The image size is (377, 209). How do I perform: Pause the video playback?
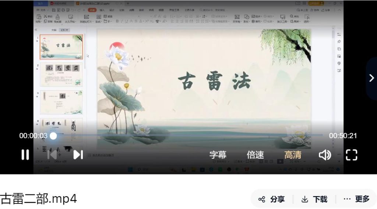click(x=25, y=155)
